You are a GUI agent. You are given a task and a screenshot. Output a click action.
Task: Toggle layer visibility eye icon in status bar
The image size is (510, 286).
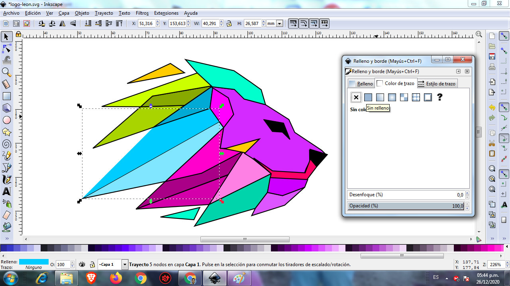pos(82,265)
